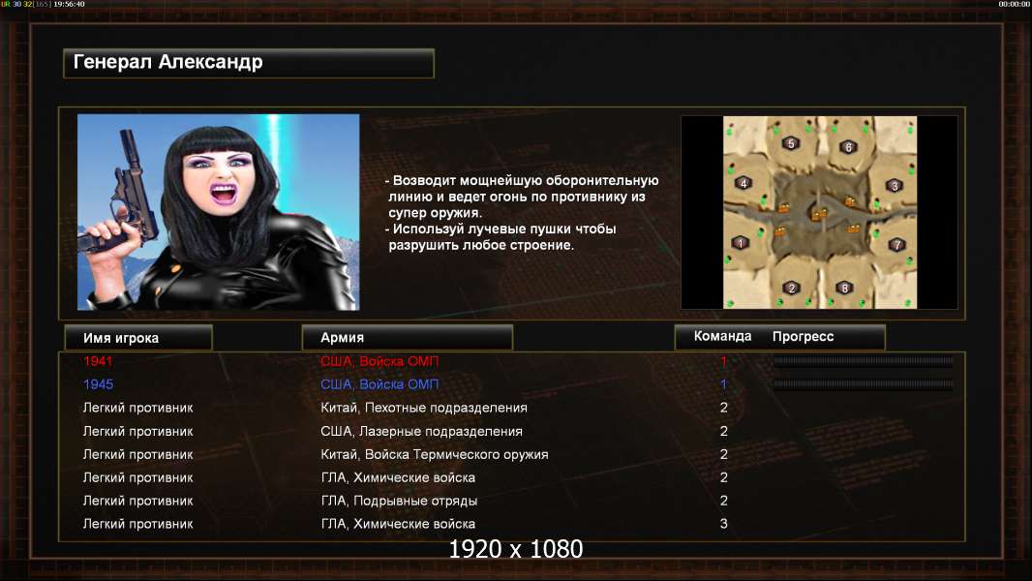Click start position marker 5 on minimap
This screenshot has width=1032, height=581.
pyautogui.click(x=790, y=143)
